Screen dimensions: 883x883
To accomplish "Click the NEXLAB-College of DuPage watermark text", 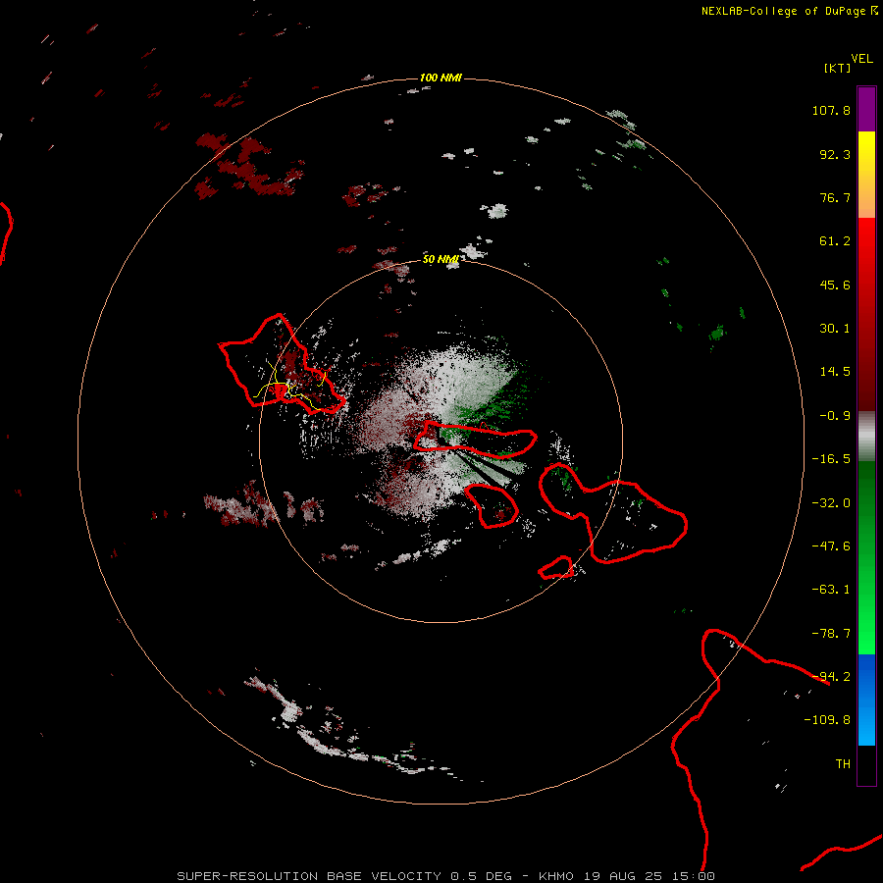I will [x=789, y=11].
